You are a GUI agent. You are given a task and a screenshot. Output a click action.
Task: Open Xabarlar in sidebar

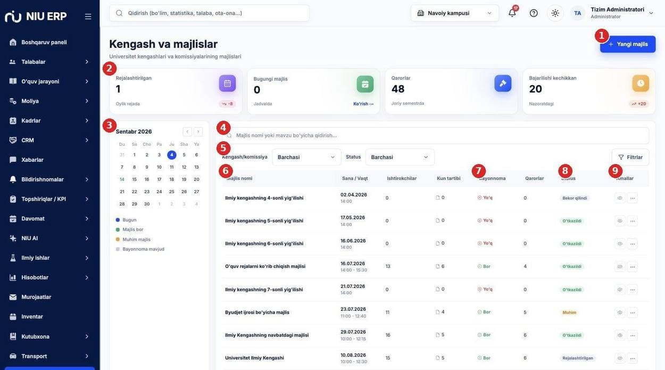[x=49, y=160]
